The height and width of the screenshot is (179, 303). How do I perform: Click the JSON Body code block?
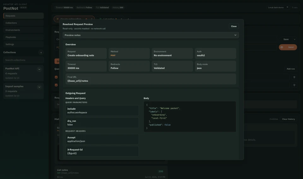190,117
